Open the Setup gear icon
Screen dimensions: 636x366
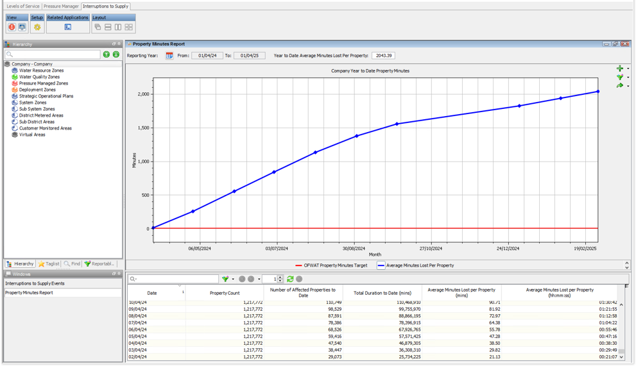[37, 27]
